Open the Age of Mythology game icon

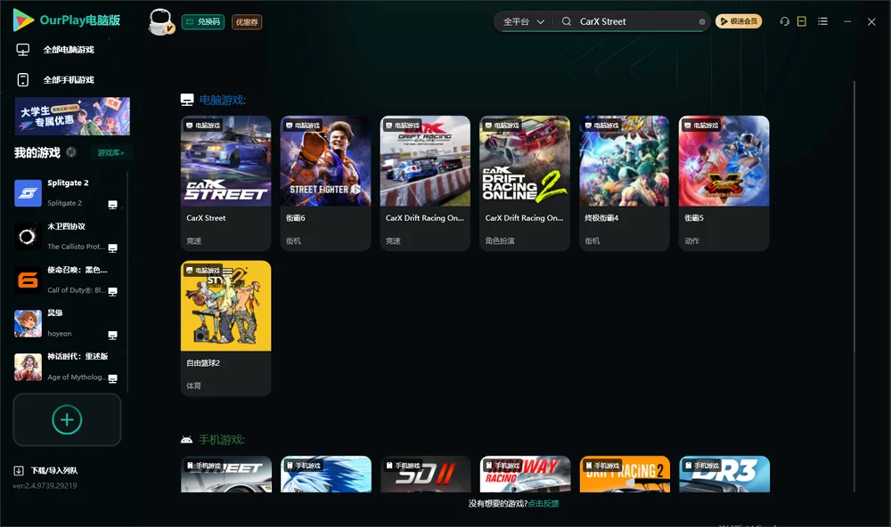tap(28, 367)
